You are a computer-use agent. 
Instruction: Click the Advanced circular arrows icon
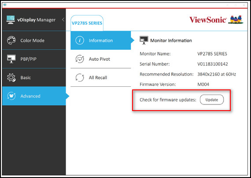click(x=11, y=96)
